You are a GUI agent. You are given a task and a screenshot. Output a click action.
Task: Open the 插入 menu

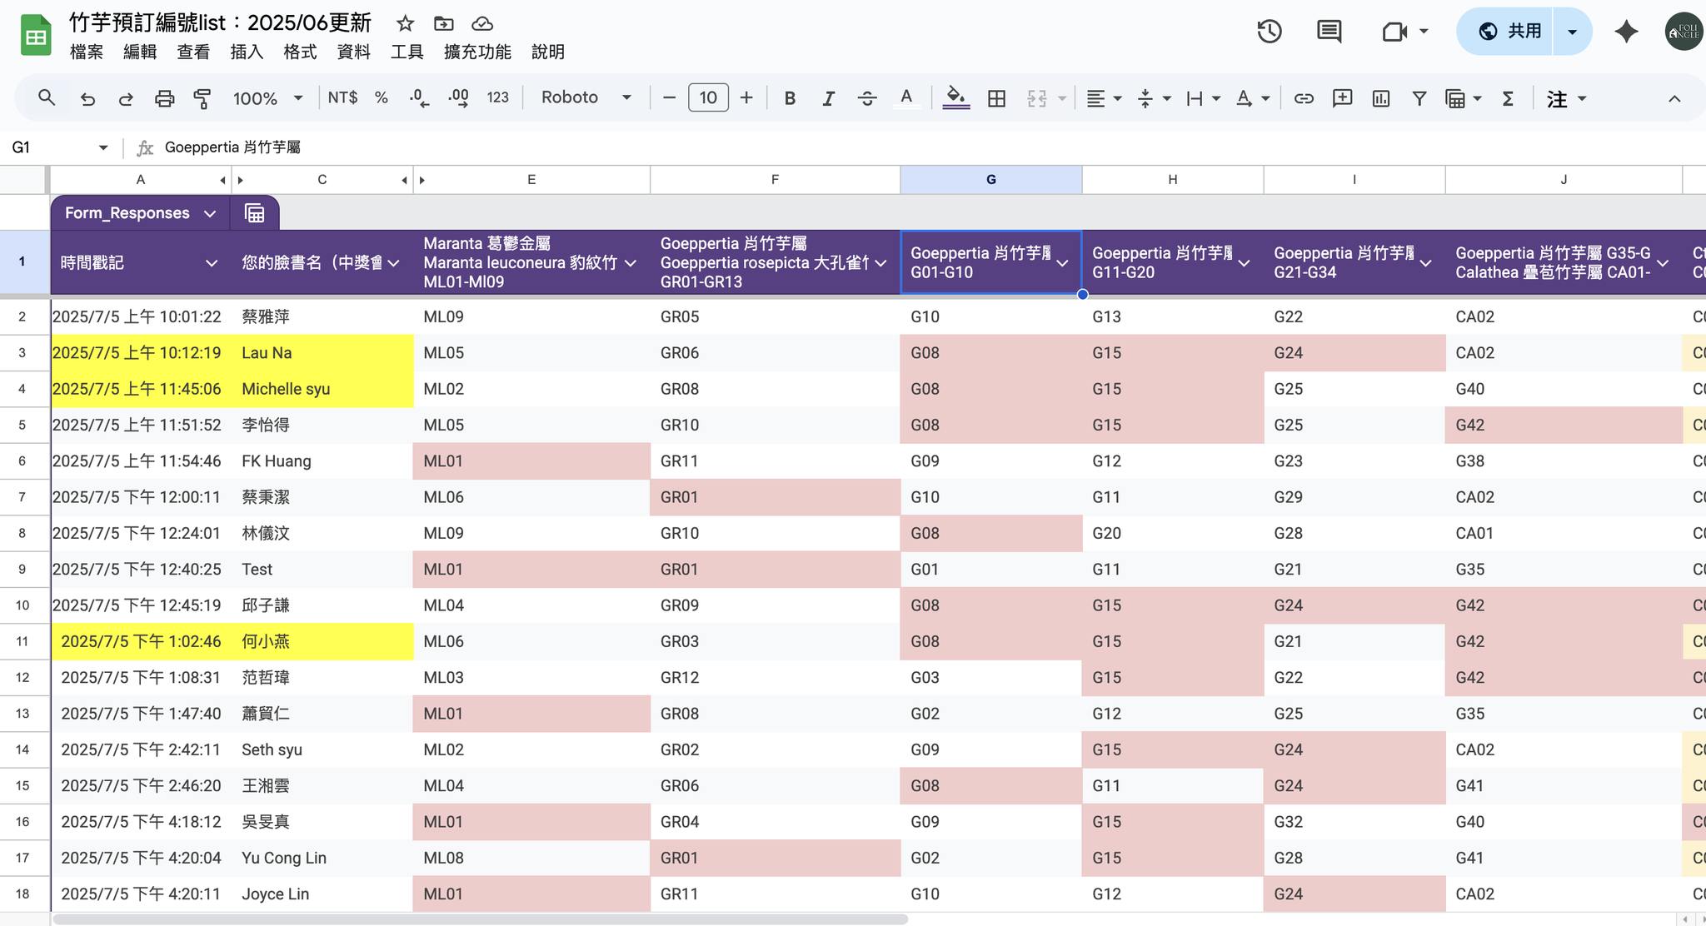click(x=247, y=52)
